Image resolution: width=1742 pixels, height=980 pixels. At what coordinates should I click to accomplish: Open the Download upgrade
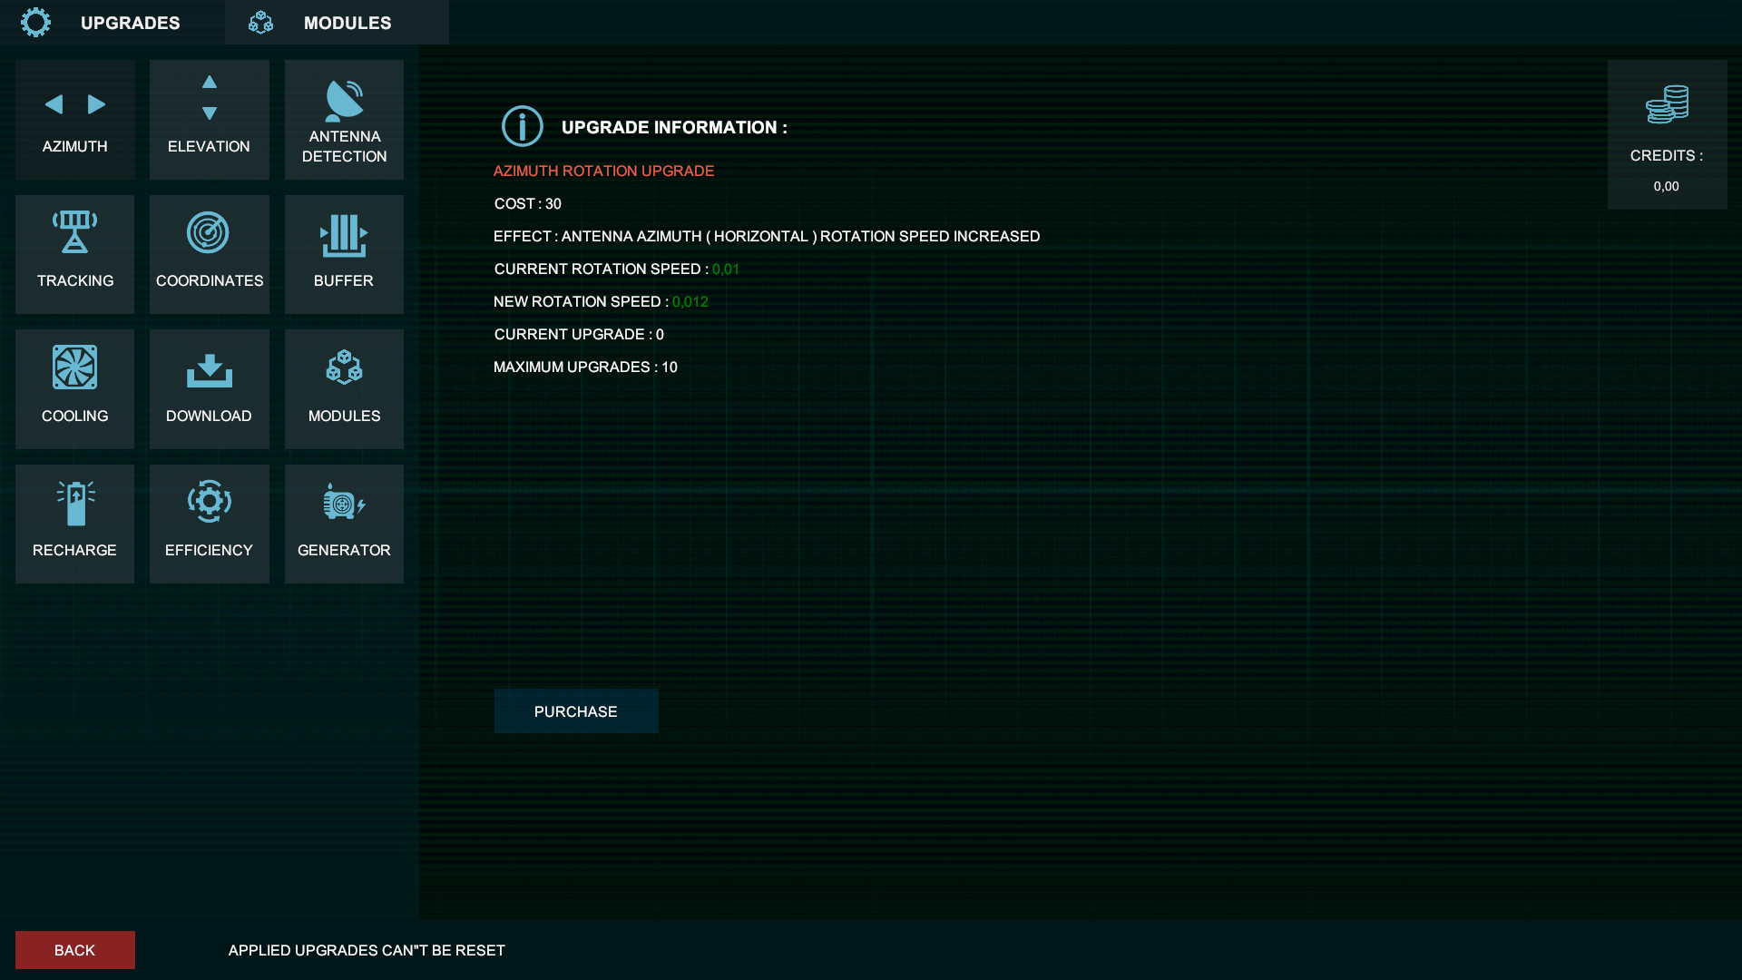pyautogui.click(x=209, y=388)
